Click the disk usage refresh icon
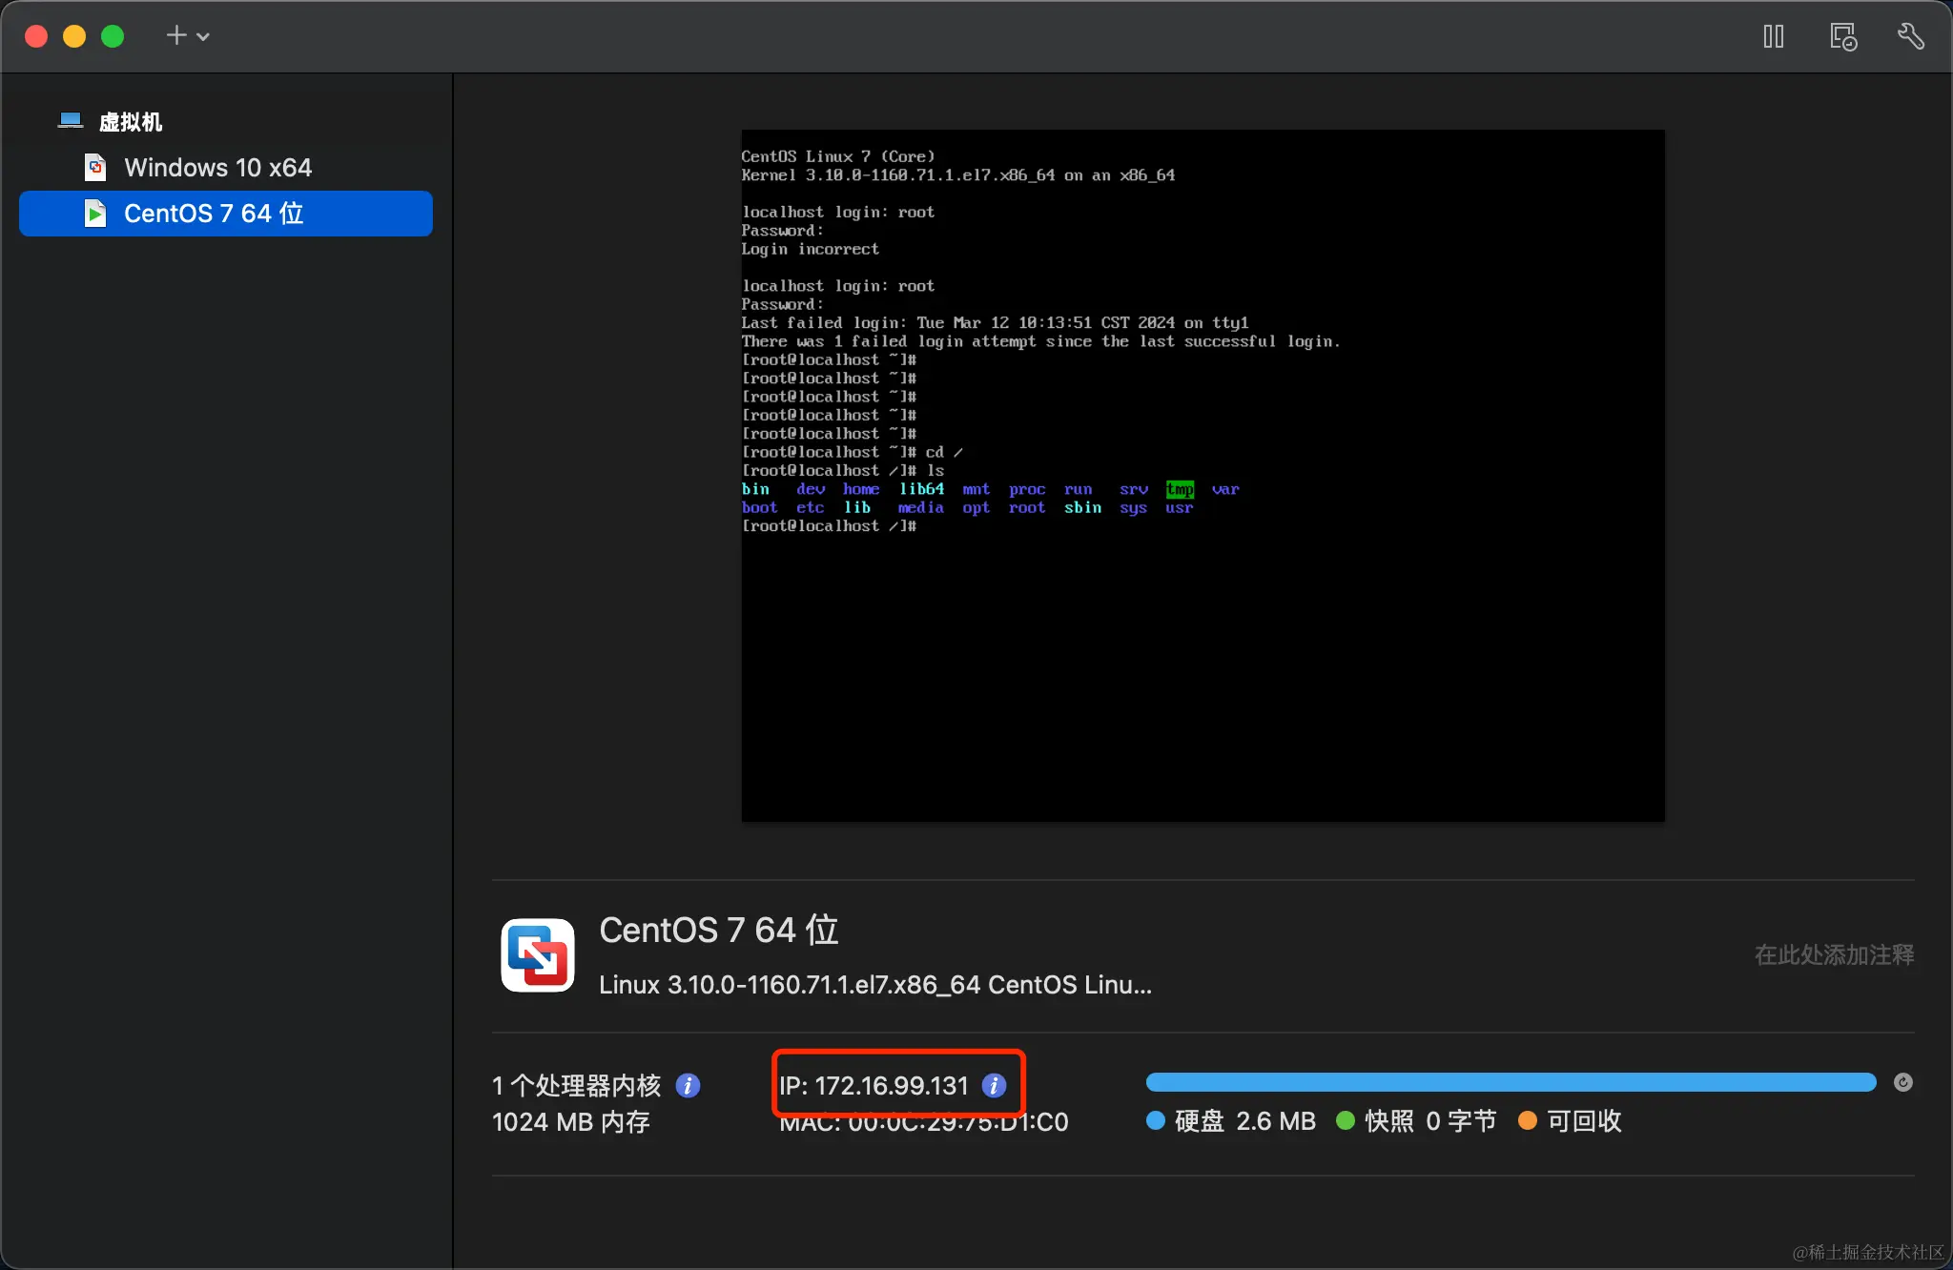 (1902, 1082)
